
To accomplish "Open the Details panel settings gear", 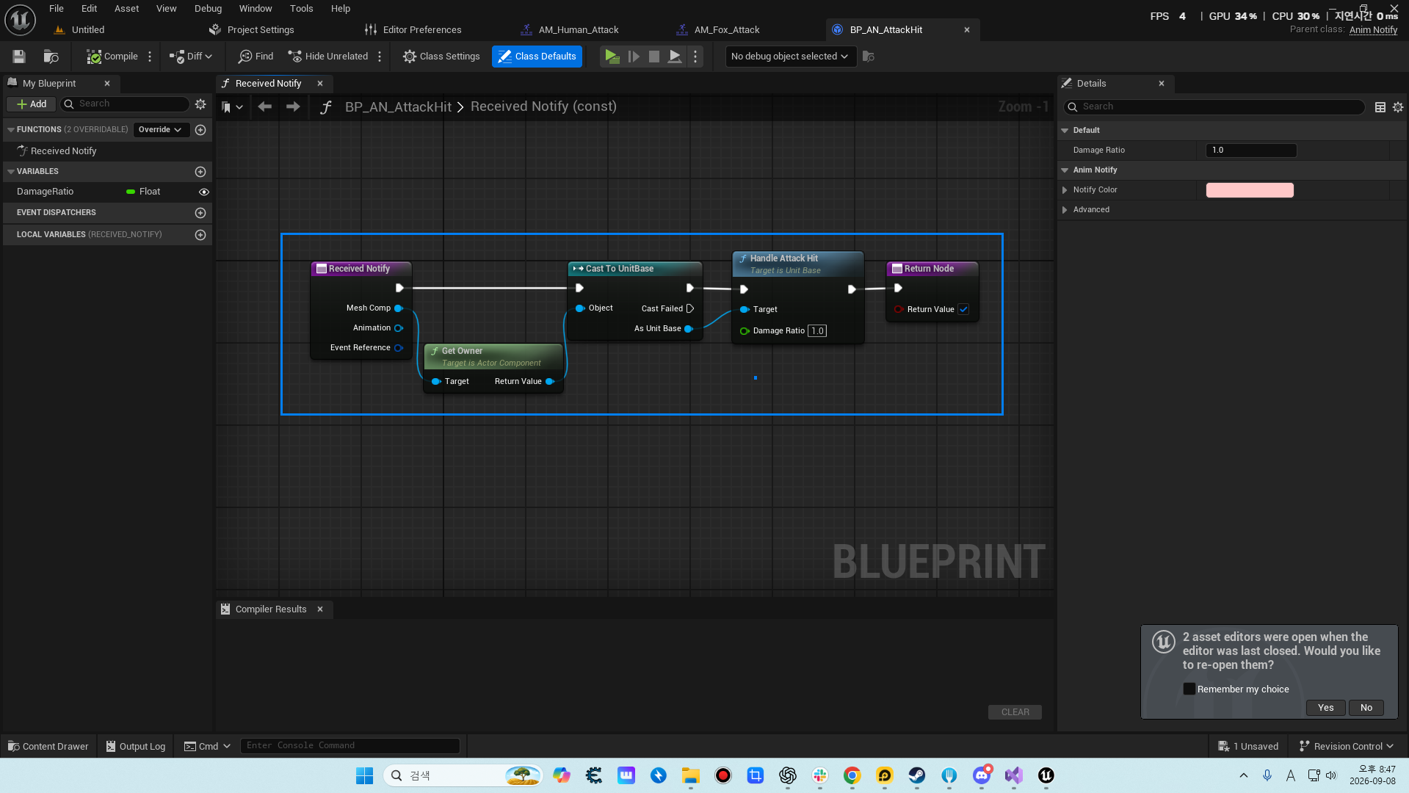I will (1398, 107).
